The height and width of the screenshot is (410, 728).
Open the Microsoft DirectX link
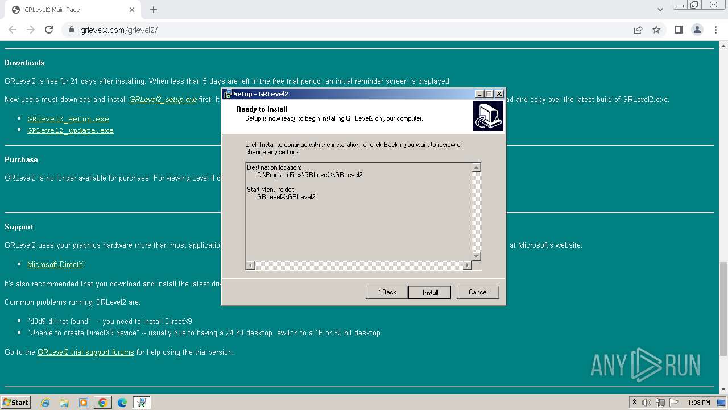(x=55, y=264)
